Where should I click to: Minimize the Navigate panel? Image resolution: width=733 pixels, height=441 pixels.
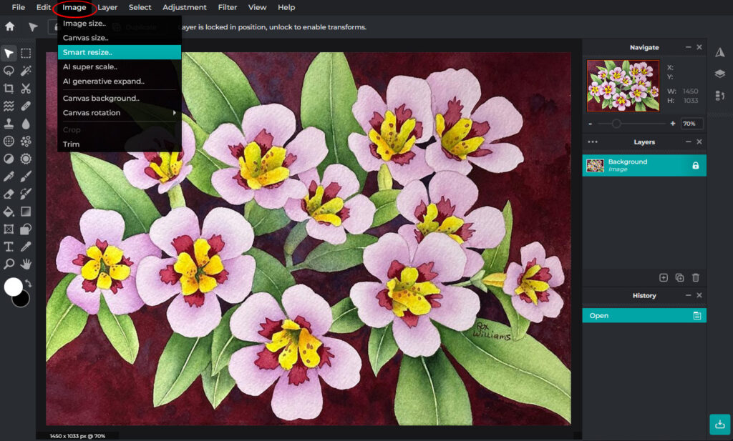[x=688, y=47]
